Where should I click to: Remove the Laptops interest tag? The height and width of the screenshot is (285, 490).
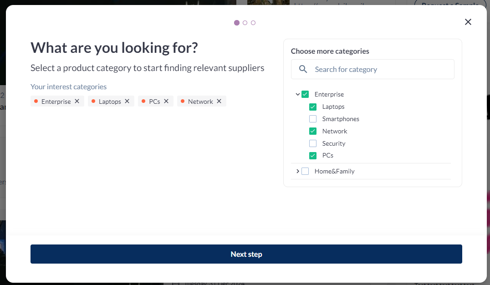click(127, 101)
